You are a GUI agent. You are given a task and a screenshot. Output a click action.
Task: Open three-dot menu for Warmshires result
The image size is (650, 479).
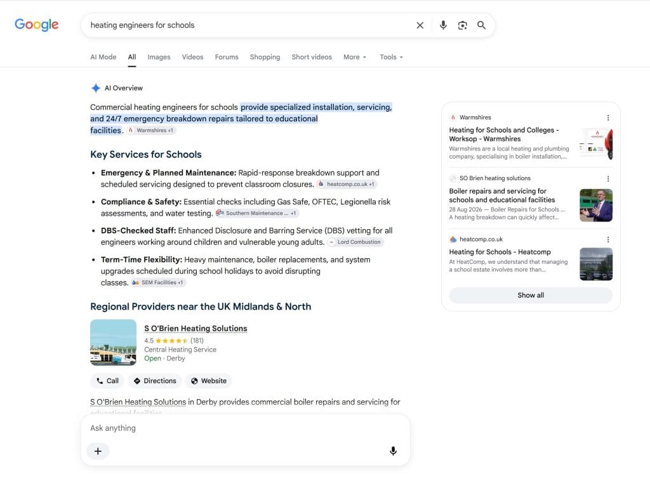tap(607, 117)
